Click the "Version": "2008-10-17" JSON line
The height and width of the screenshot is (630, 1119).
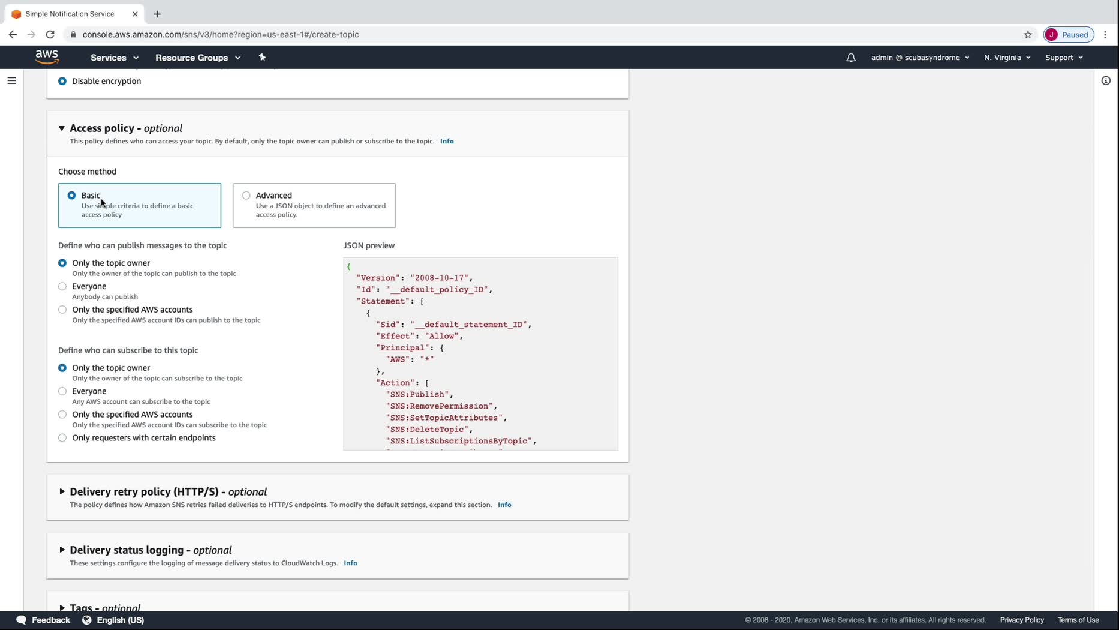click(x=415, y=278)
